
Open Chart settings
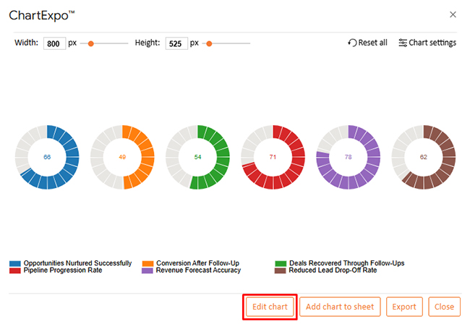coord(427,43)
